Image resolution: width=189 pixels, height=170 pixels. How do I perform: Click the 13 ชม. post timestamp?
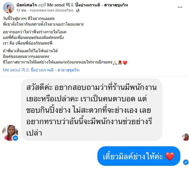22,10
